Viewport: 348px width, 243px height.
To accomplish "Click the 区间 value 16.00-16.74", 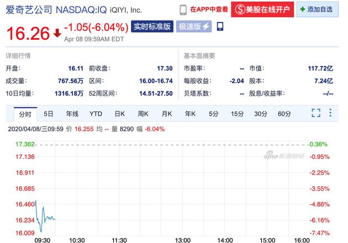I will pos(156,81).
